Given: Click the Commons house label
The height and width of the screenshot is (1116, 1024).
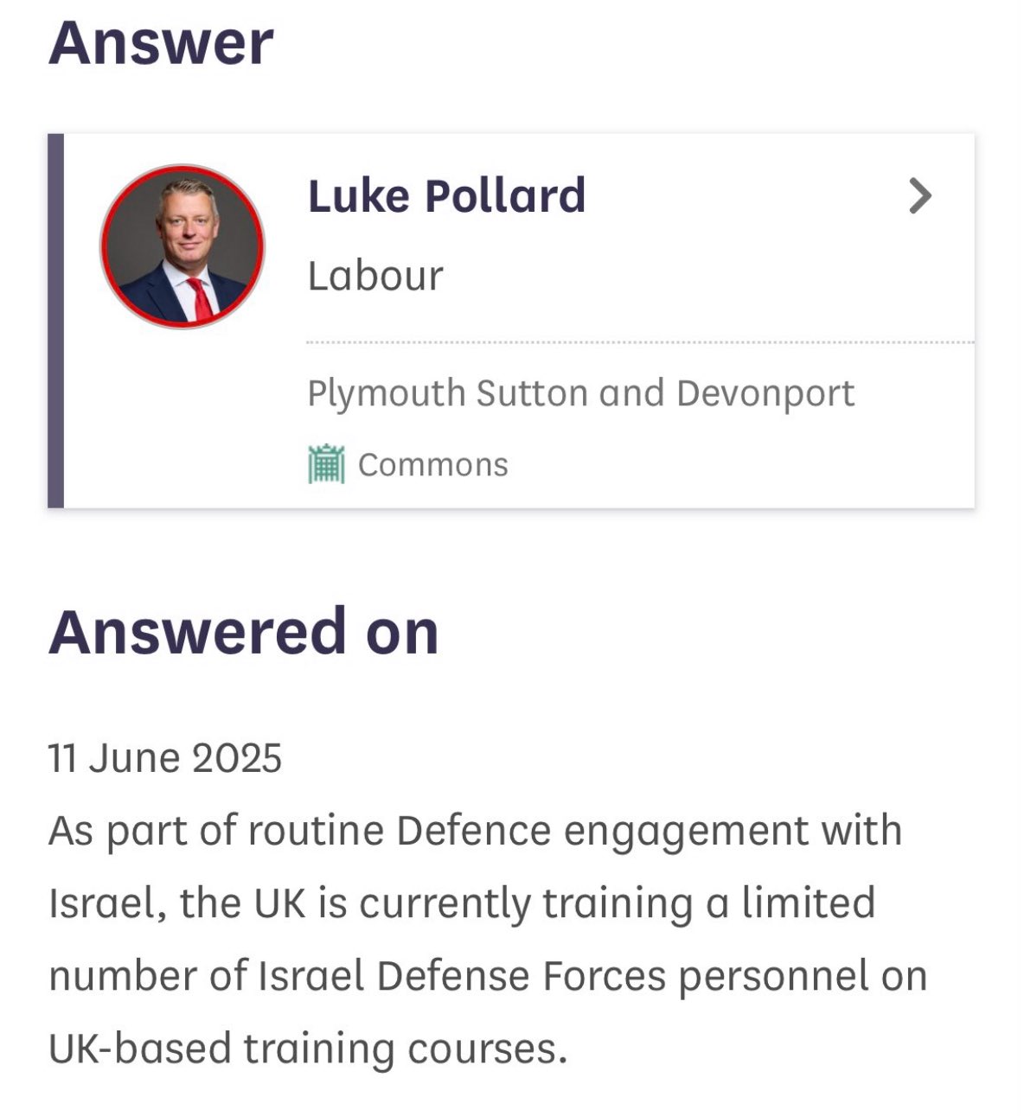Looking at the screenshot, I should (x=432, y=465).
